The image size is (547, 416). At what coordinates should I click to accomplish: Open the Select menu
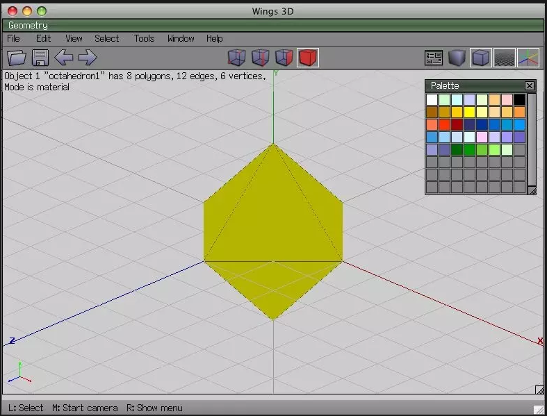tap(107, 38)
